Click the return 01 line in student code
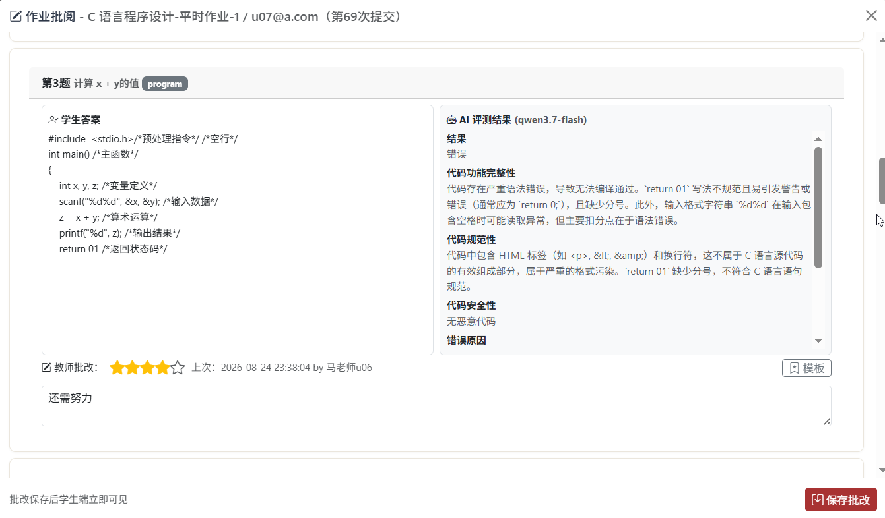The width and height of the screenshot is (885, 518). [x=114, y=249]
